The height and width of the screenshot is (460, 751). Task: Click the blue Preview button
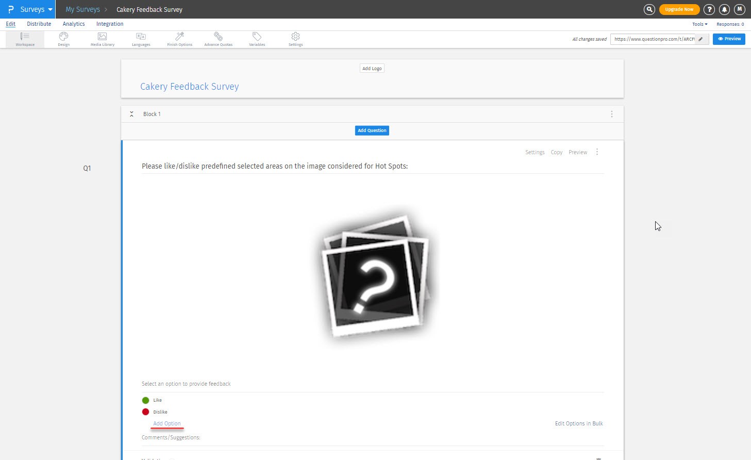[x=729, y=39]
